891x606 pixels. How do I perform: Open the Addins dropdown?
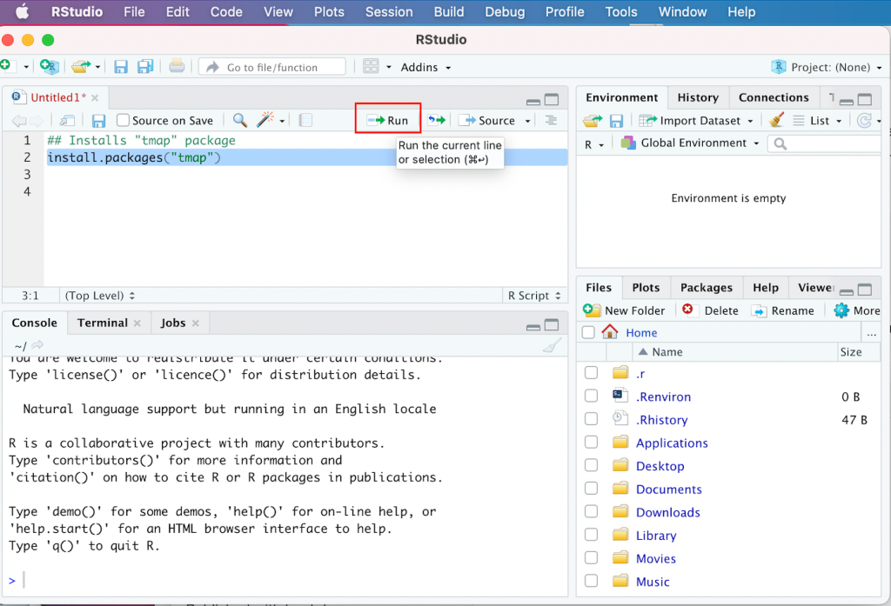pyautogui.click(x=425, y=67)
